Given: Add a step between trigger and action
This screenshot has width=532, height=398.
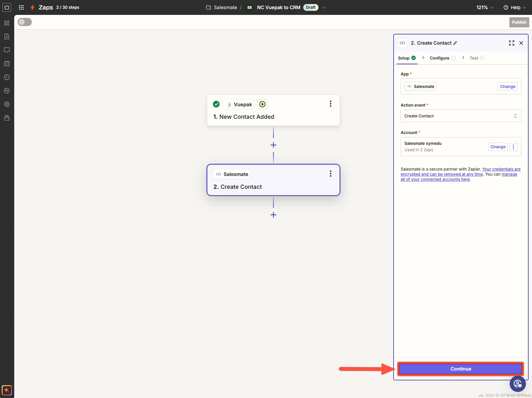Looking at the screenshot, I should (x=273, y=145).
